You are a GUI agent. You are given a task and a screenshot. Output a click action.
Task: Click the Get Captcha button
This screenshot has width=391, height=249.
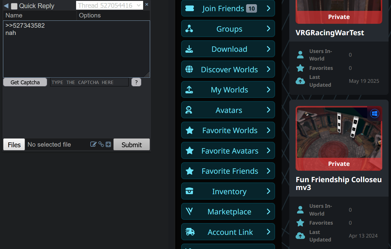click(25, 82)
